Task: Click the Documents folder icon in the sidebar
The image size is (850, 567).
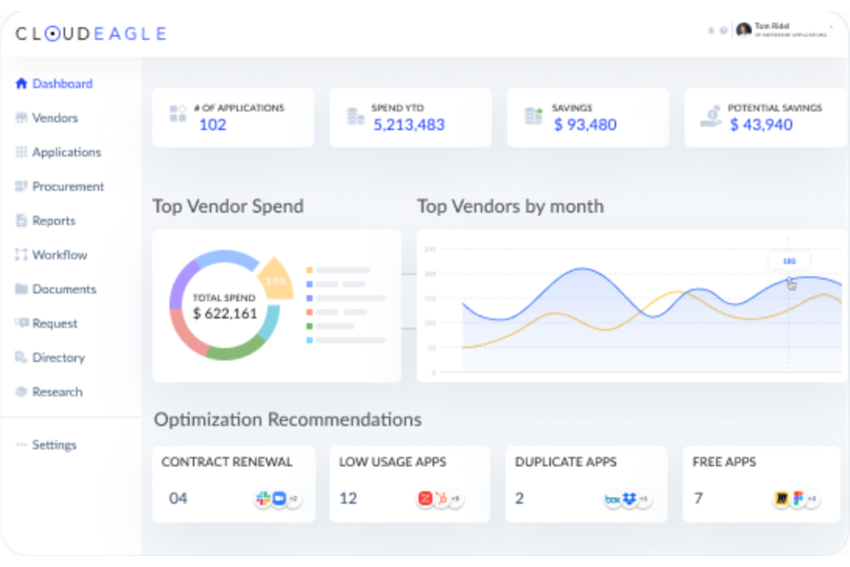Action: (x=21, y=289)
